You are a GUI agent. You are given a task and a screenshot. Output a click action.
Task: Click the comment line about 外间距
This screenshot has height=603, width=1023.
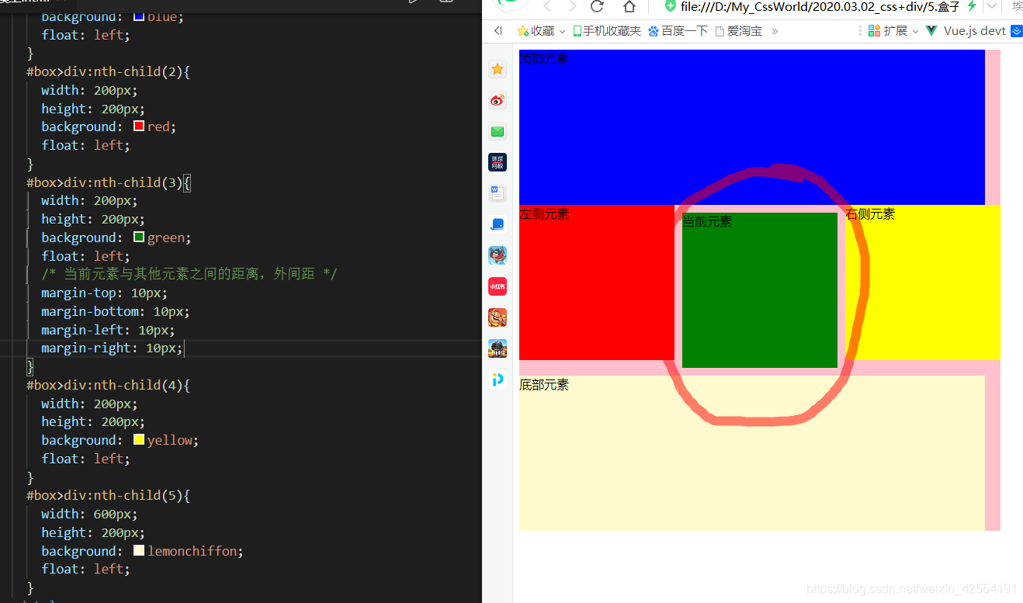coord(189,274)
